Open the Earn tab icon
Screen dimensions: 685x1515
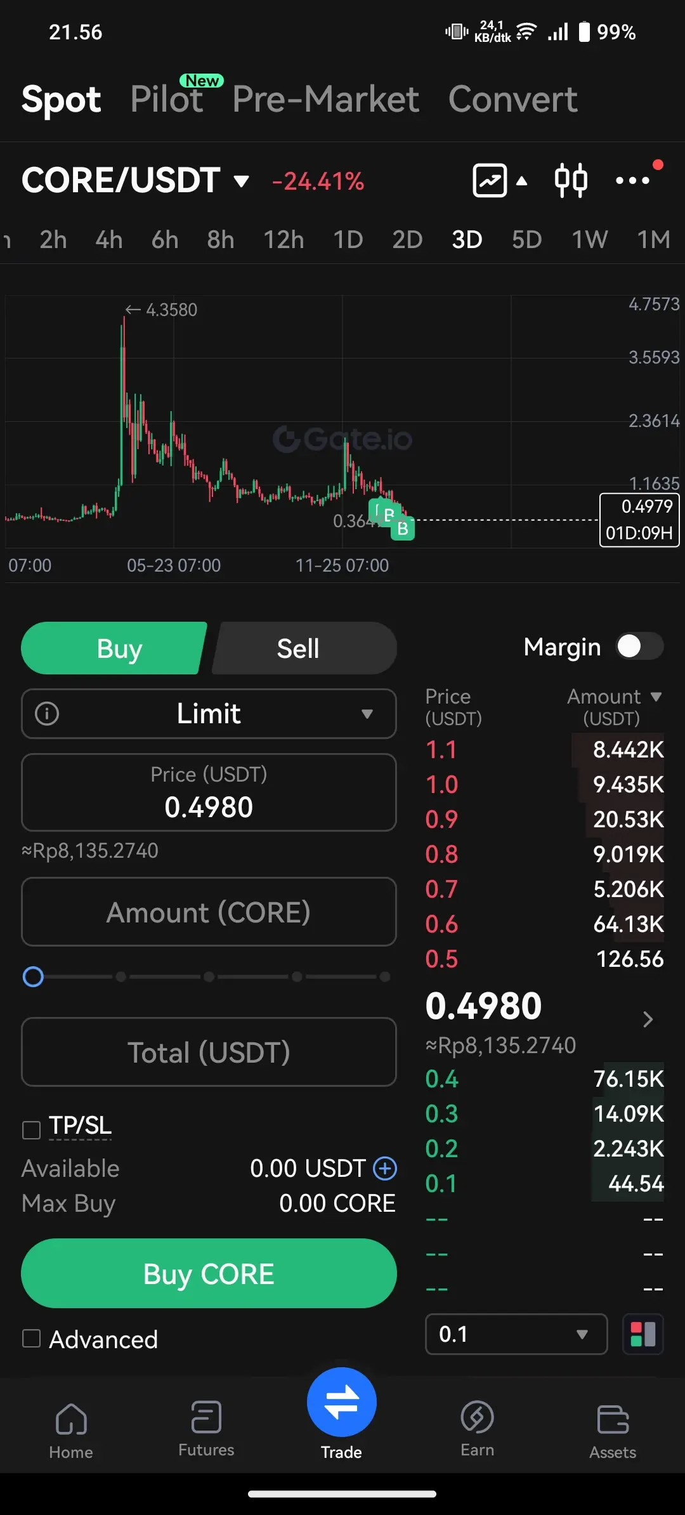coord(477,1417)
